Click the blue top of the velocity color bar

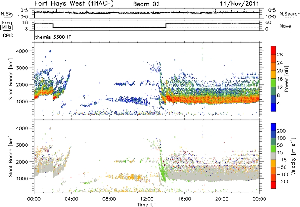pyautogui.click(x=273, y=127)
